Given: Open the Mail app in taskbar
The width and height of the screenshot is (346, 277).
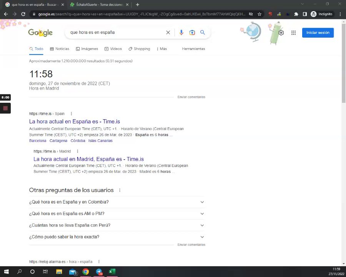Looking at the screenshot, I should pos(73,272).
